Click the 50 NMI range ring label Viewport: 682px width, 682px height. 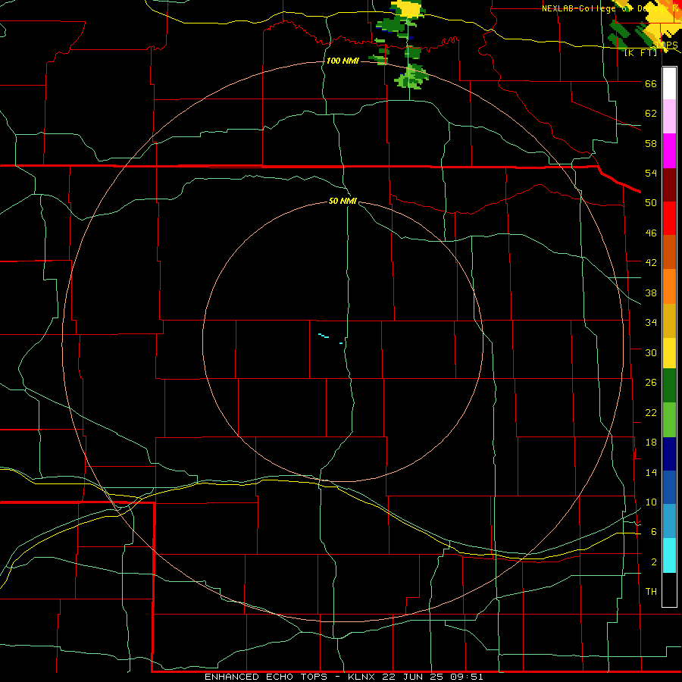343,201
